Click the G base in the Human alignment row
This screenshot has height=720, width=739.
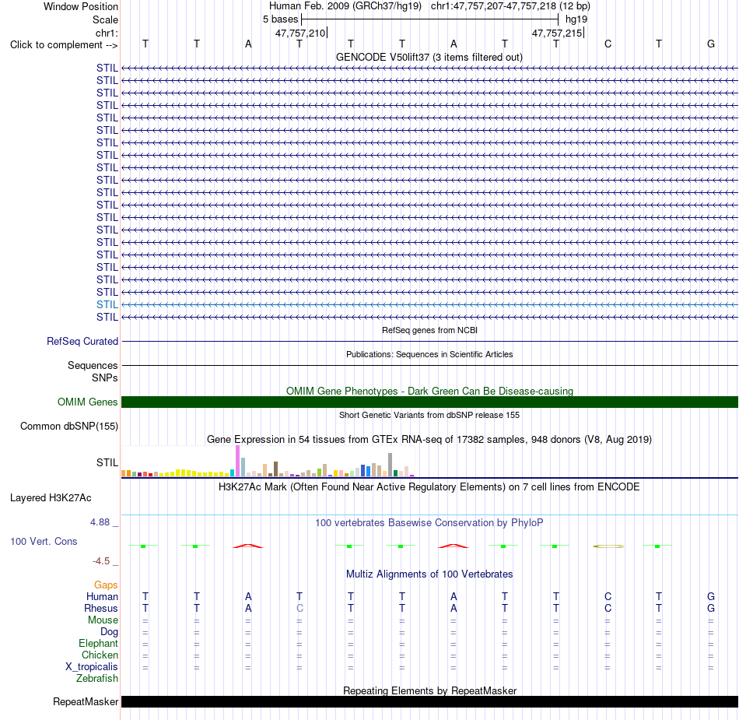click(711, 597)
